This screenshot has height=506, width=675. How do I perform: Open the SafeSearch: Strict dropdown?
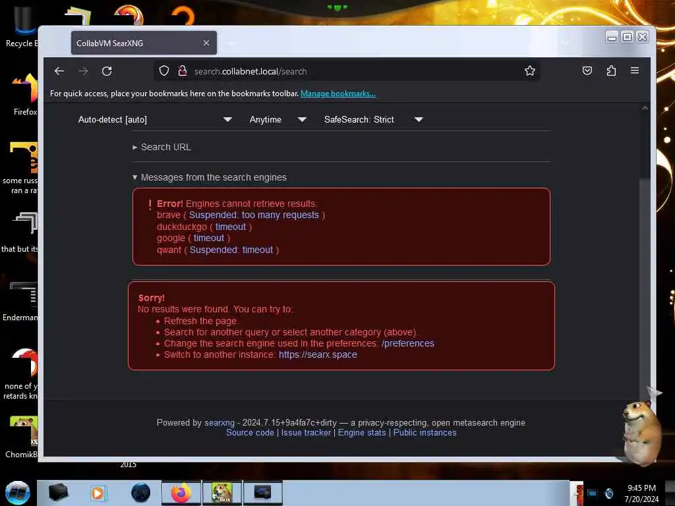[373, 120]
